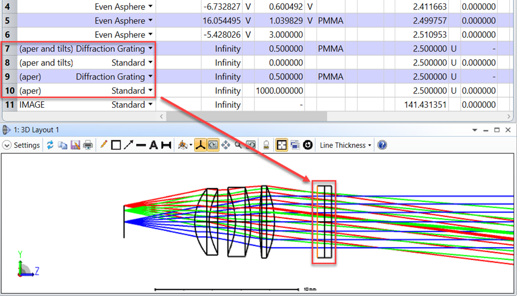Image resolution: width=517 pixels, height=296 pixels.
Task: Print the 3D Layout window
Action: [x=88, y=145]
